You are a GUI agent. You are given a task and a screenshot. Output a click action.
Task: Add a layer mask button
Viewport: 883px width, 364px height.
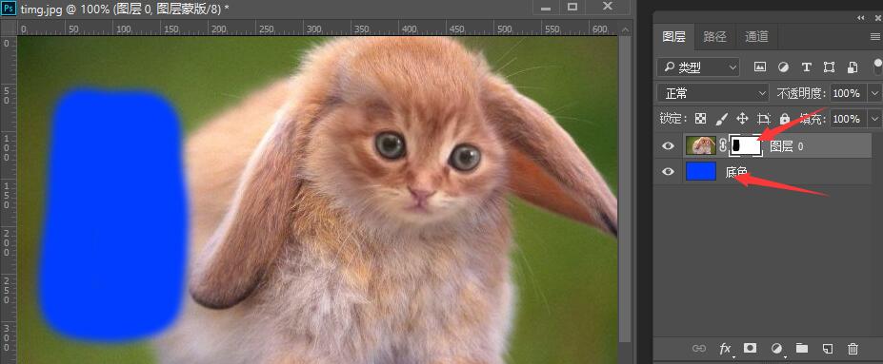click(x=750, y=348)
